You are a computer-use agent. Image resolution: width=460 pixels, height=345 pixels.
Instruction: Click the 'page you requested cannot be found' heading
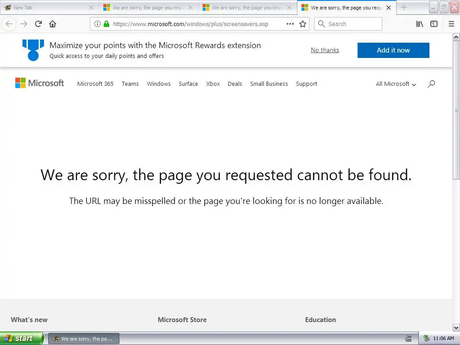226,175
